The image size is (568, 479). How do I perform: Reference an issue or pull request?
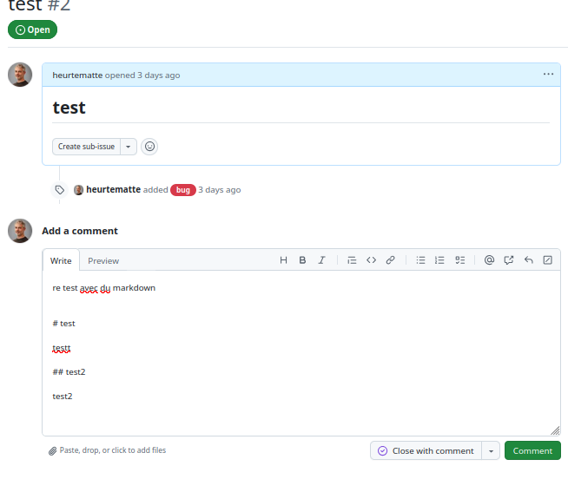click(509, 260)
